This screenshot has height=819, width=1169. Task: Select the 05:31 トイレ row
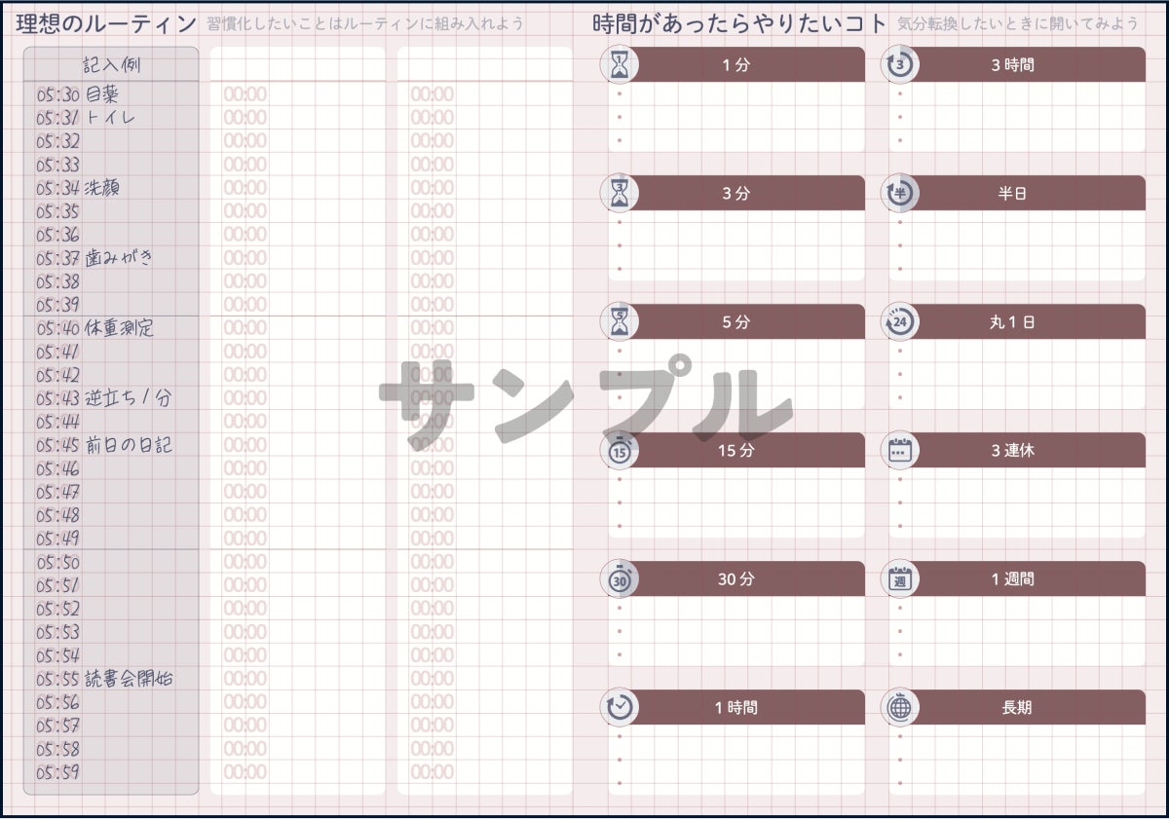click(111, 118)
